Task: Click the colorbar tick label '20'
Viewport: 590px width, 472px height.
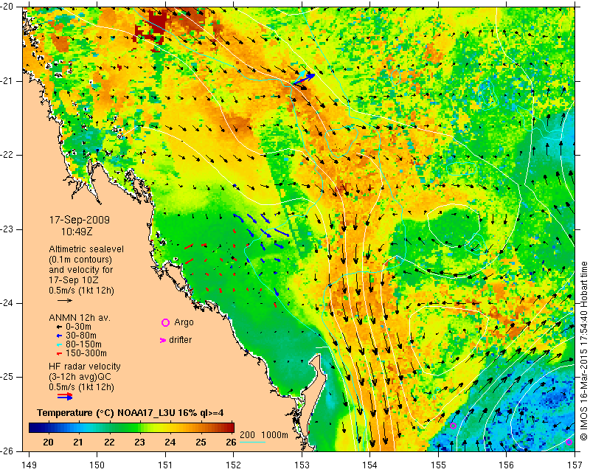Action: [x=48, y=442]
